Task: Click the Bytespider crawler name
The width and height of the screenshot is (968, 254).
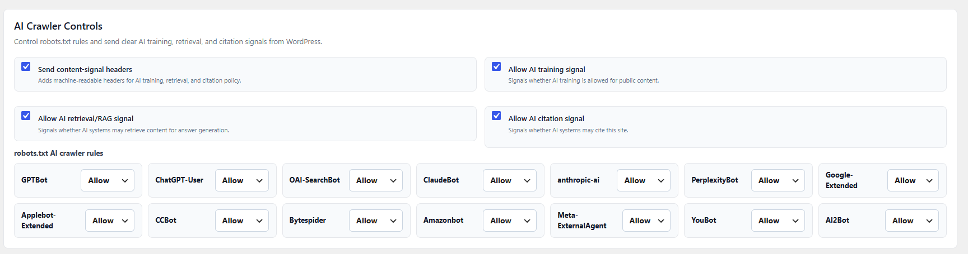Action: (308, 220)
